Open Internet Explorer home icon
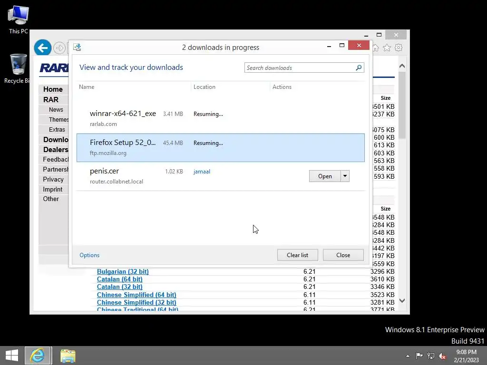487x365 pixels. pos(376,48)
